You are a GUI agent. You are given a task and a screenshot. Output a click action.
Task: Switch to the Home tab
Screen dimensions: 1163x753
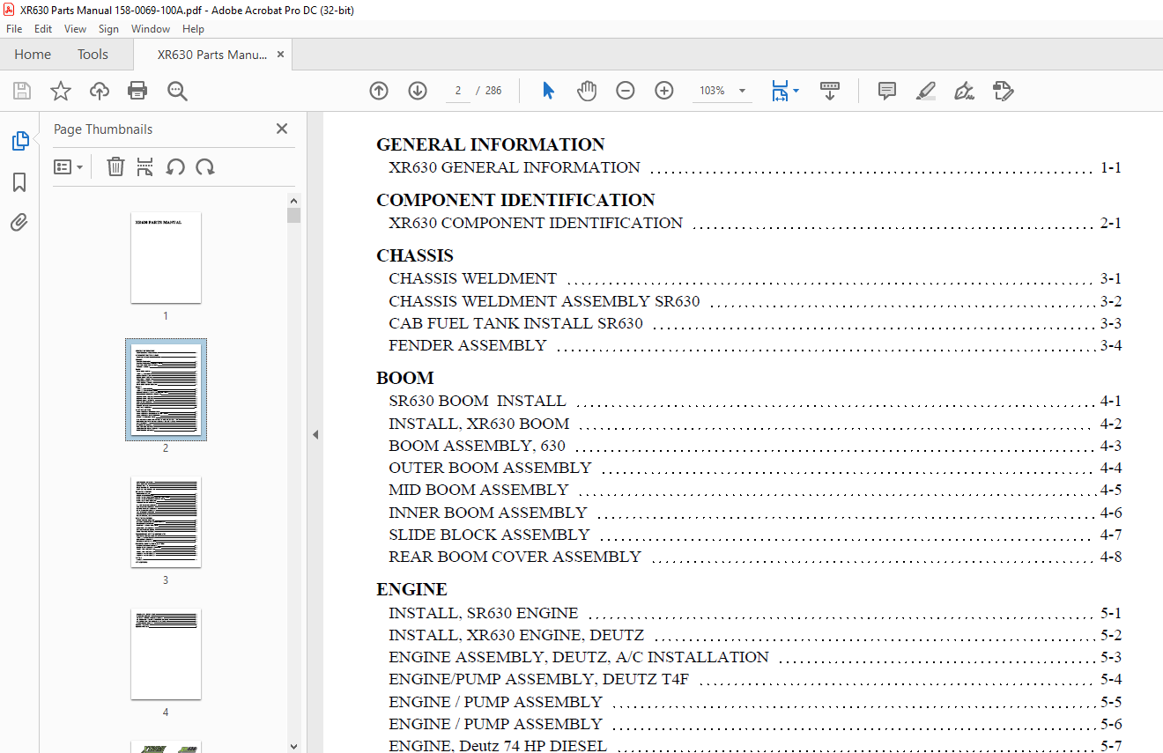pyautogui.click(x=33, y=55)
